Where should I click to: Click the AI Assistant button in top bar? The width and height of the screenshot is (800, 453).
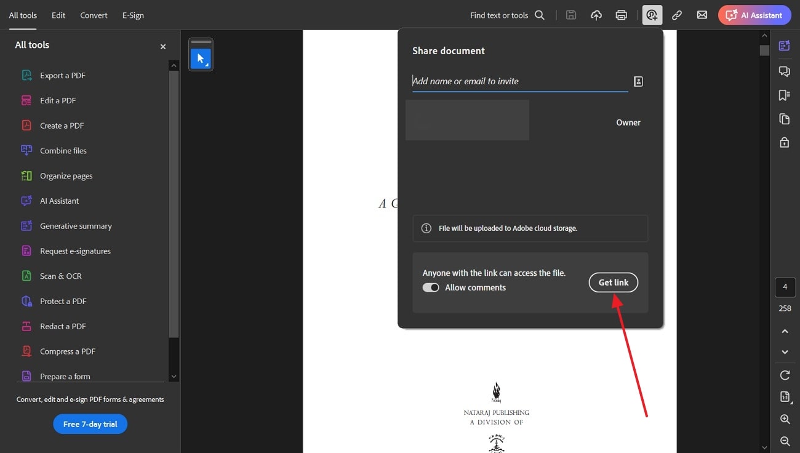click(754, 15)
